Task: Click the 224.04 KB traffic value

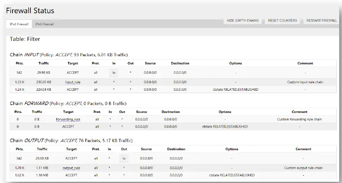Action: point(44,89)
